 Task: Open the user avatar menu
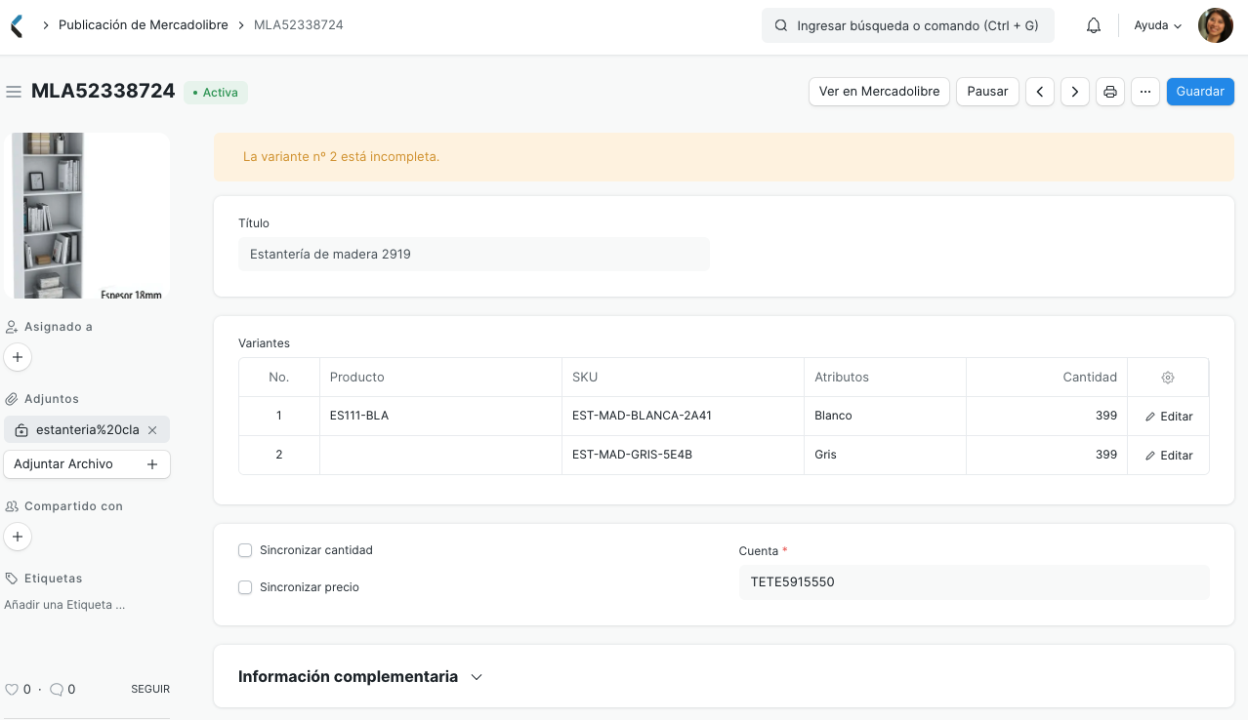pos(1216,25)
